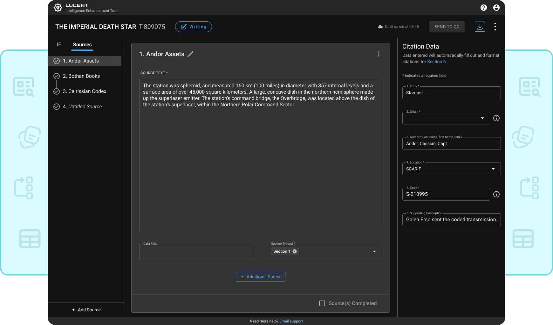The height and width of the screenshot is (325, 553).
Task: Switch to the IE tab
Action: [x=59, y=44]
